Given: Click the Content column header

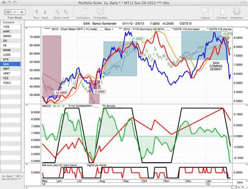Looking at the screenshot, I should (10, 22).
